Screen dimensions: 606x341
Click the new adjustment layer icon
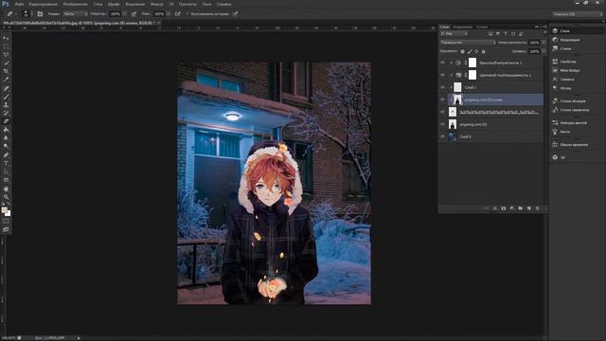click(511, 208)
